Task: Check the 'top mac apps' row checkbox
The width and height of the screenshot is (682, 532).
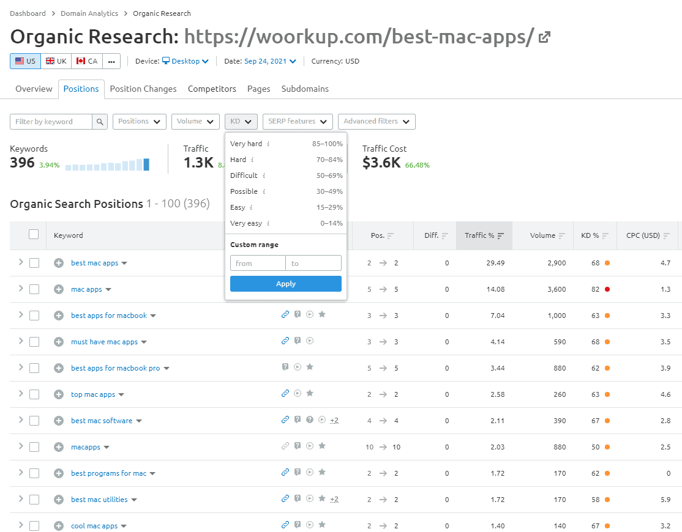Action: 34,394
